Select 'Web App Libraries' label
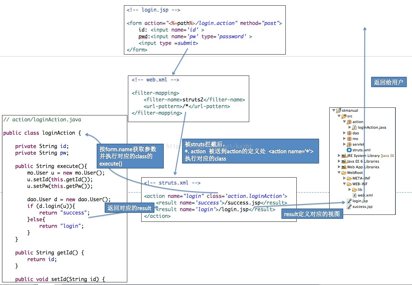This screenshot has height=285, width=412. (363, 167)
